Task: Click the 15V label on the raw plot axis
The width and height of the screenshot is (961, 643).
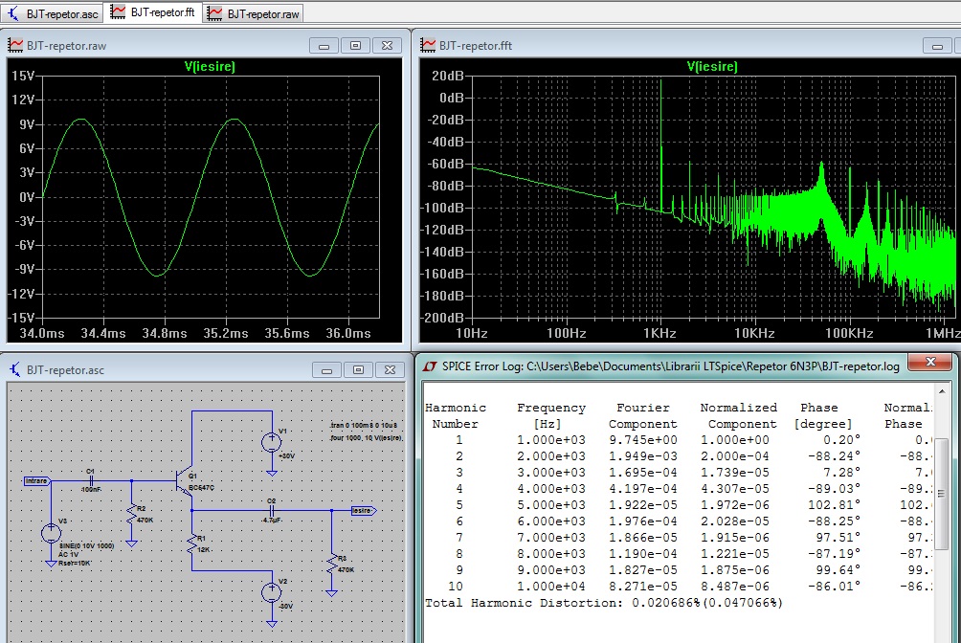Action: [23, 76]
